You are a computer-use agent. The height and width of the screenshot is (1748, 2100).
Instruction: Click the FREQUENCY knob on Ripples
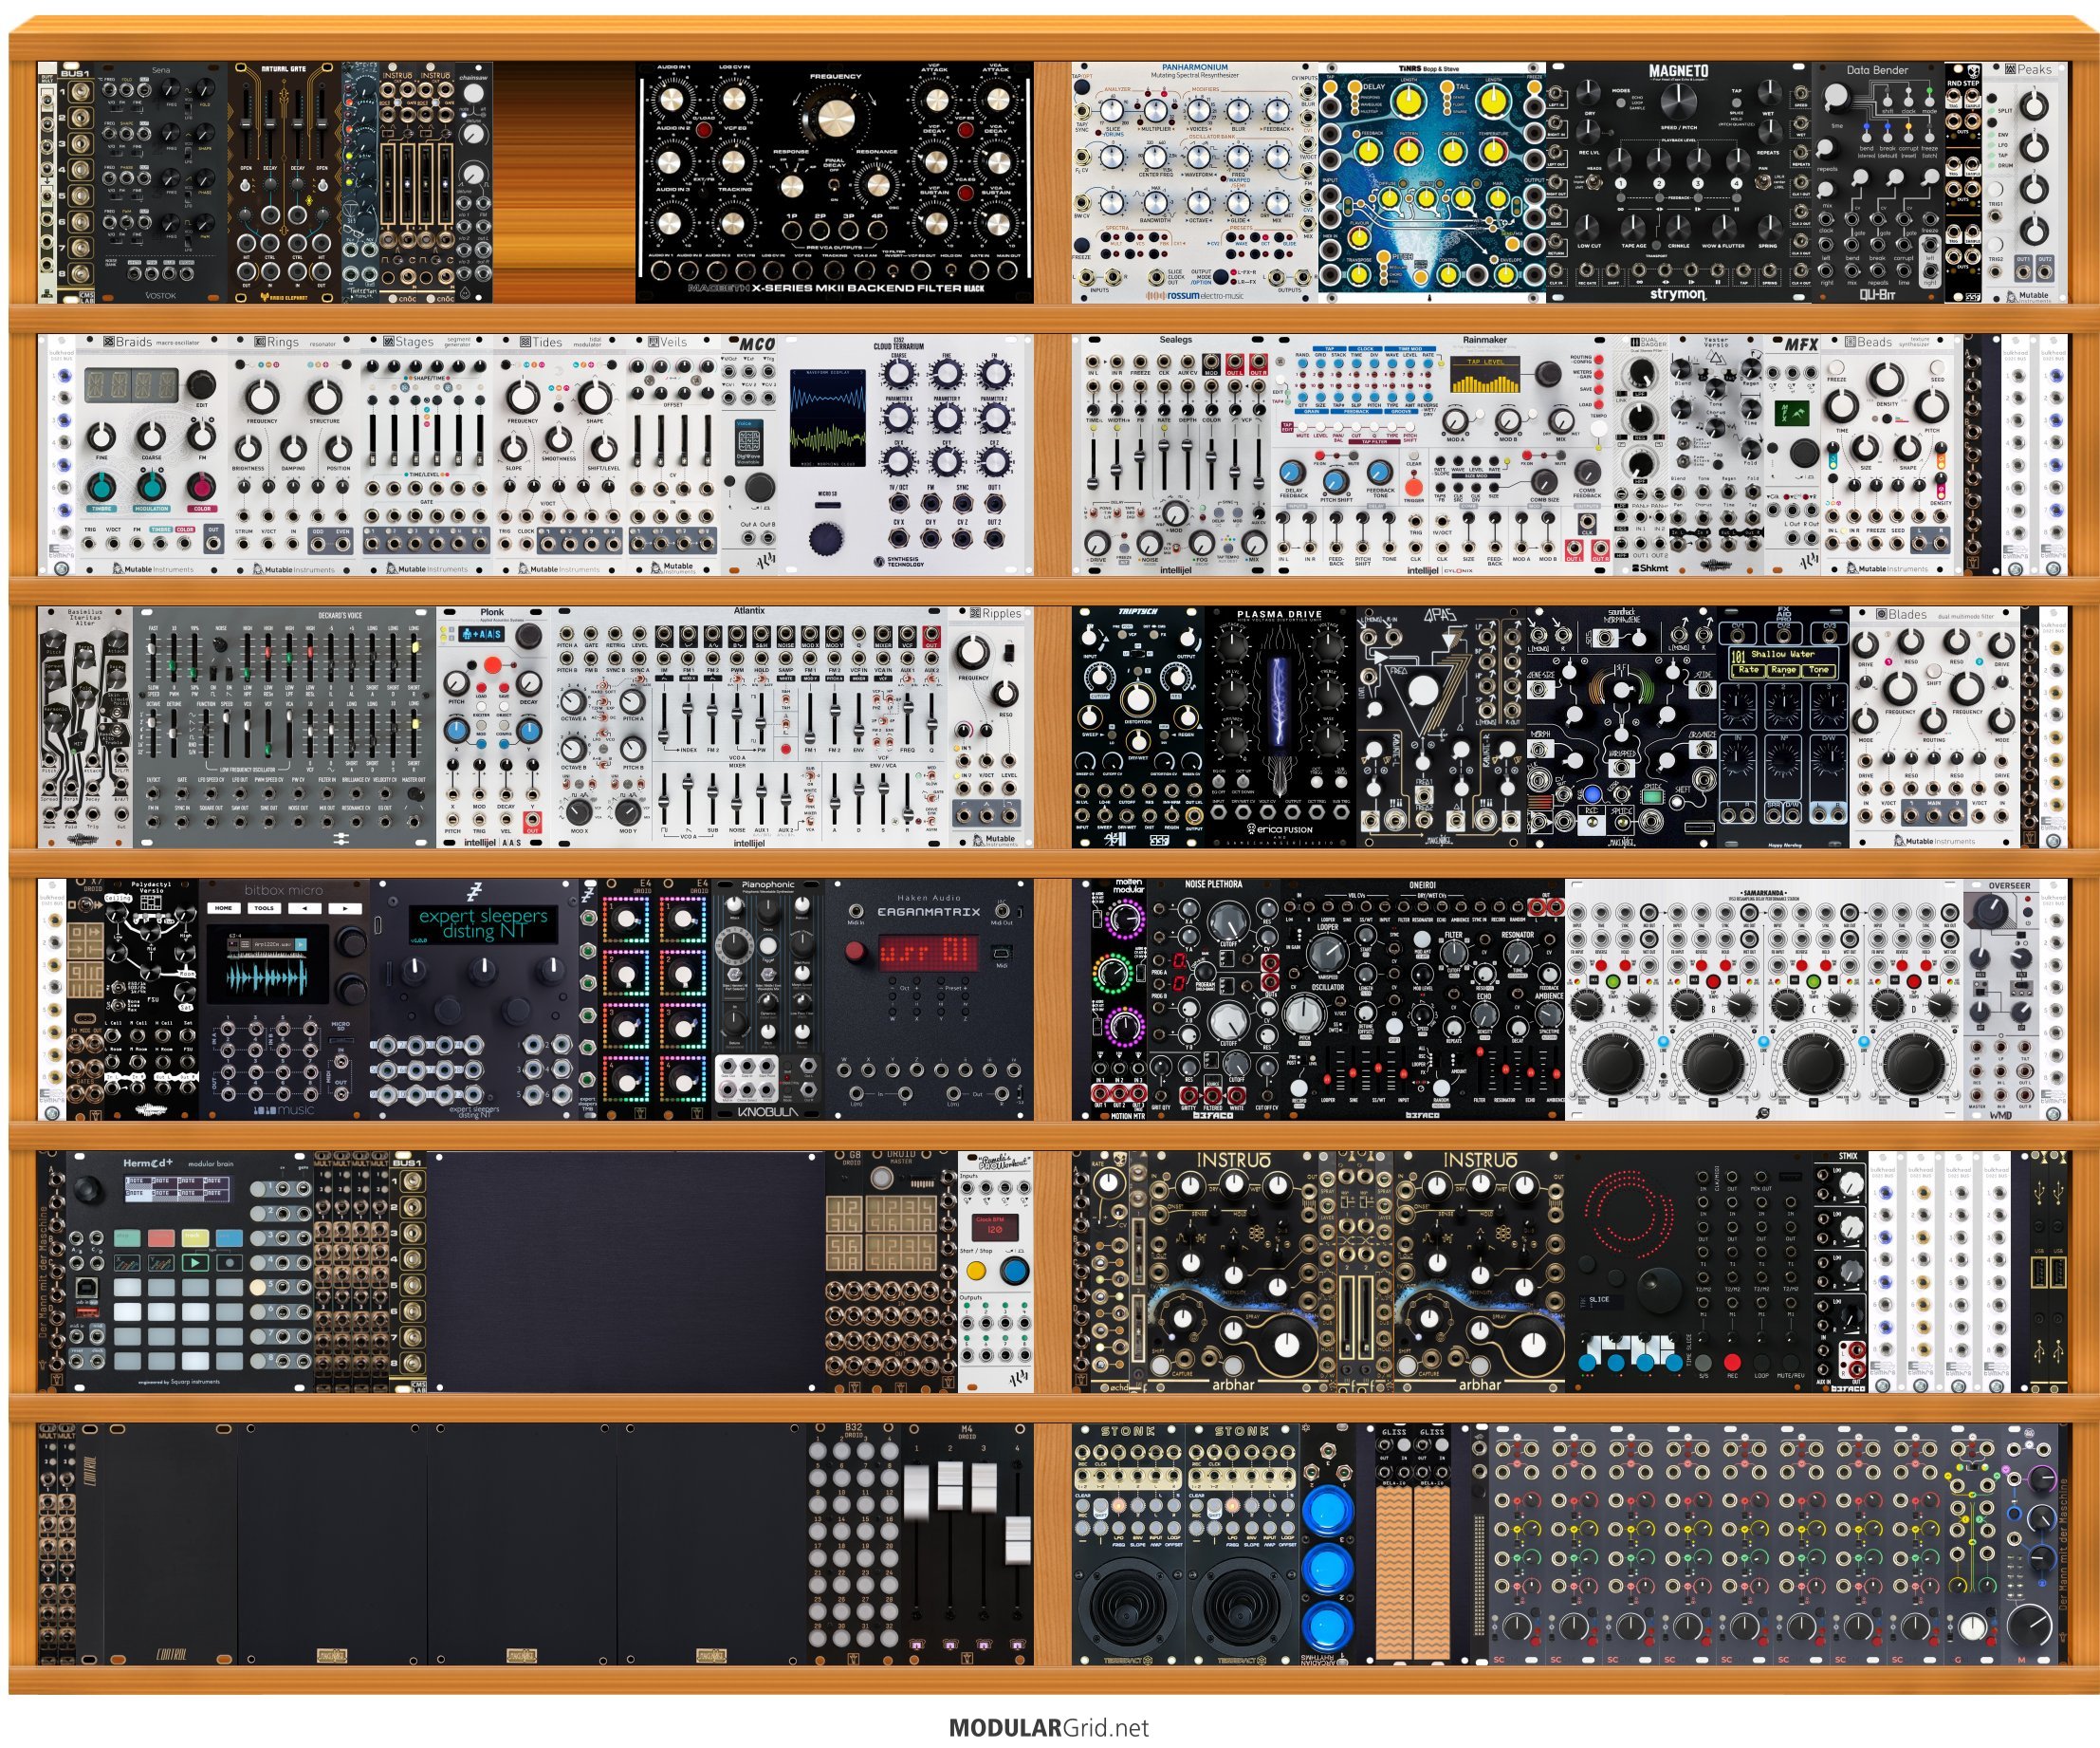coord(972,652)
